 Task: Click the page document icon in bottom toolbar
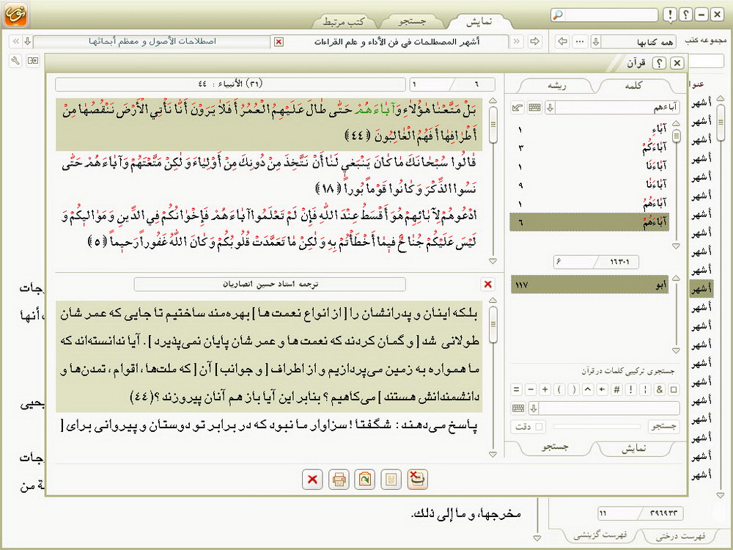pos(391,480)
